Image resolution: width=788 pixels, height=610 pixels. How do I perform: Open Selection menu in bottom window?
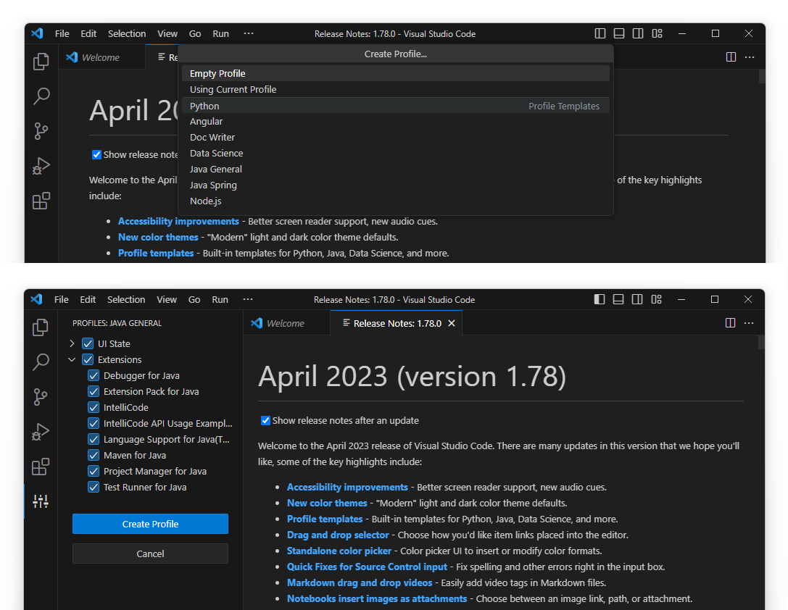pos(126,300)
